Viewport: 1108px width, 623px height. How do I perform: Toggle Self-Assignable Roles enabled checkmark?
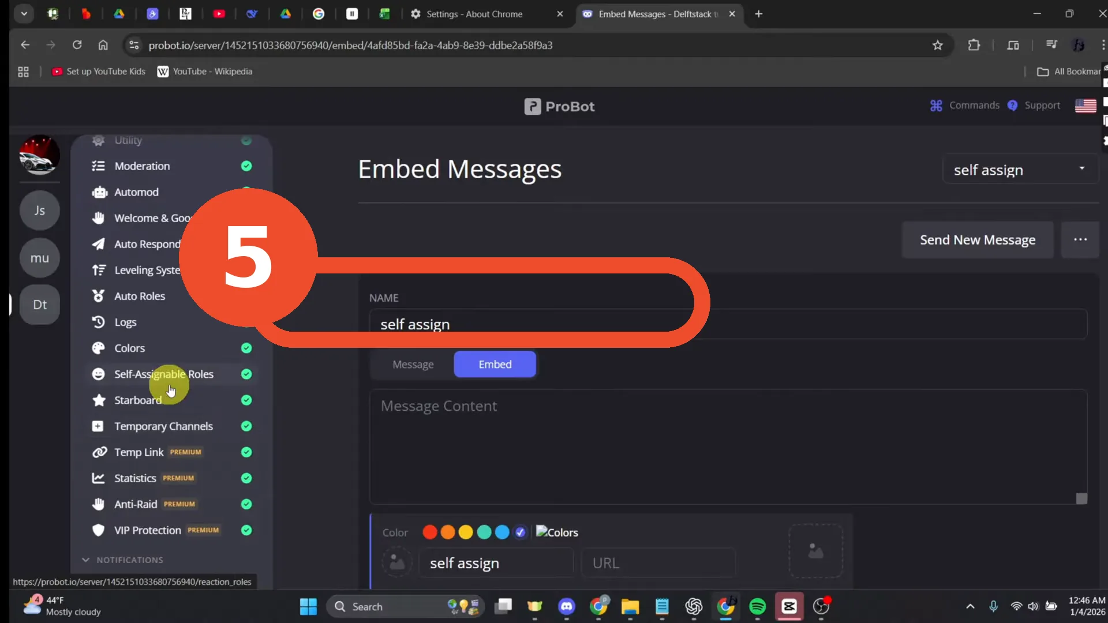[246, 374]
